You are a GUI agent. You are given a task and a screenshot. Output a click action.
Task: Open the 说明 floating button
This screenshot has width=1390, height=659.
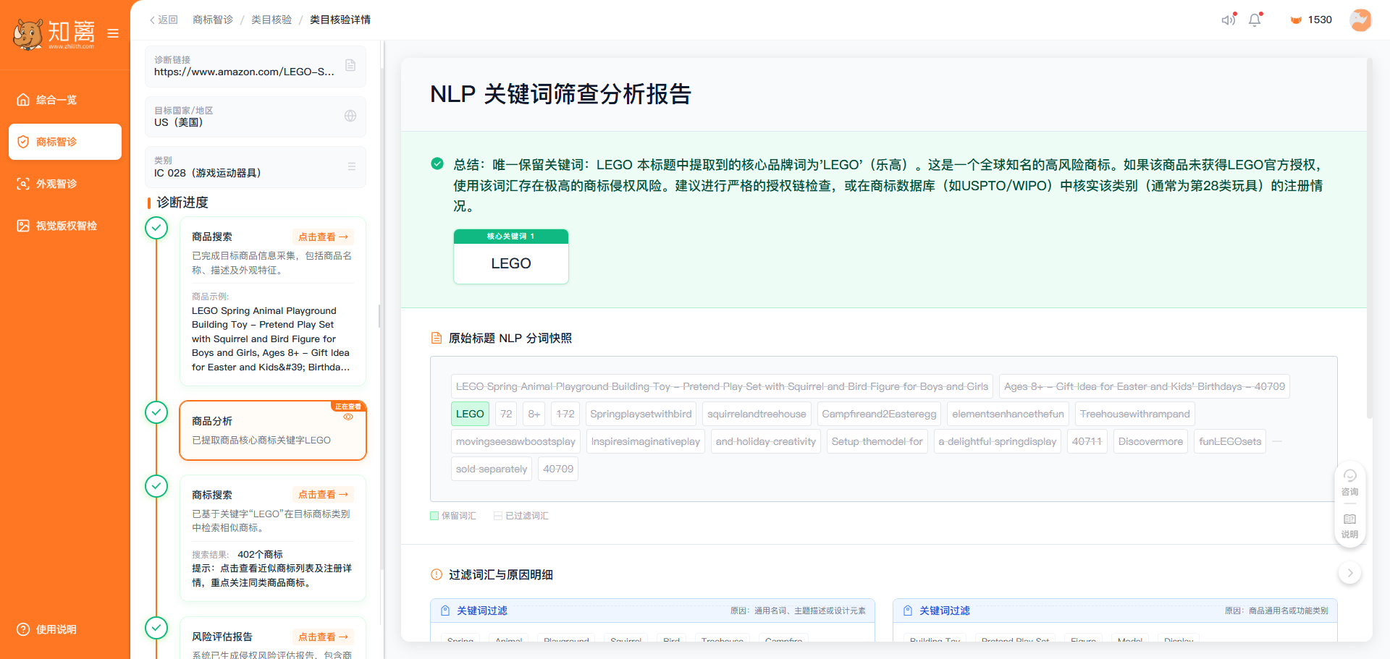[1349, 526]
